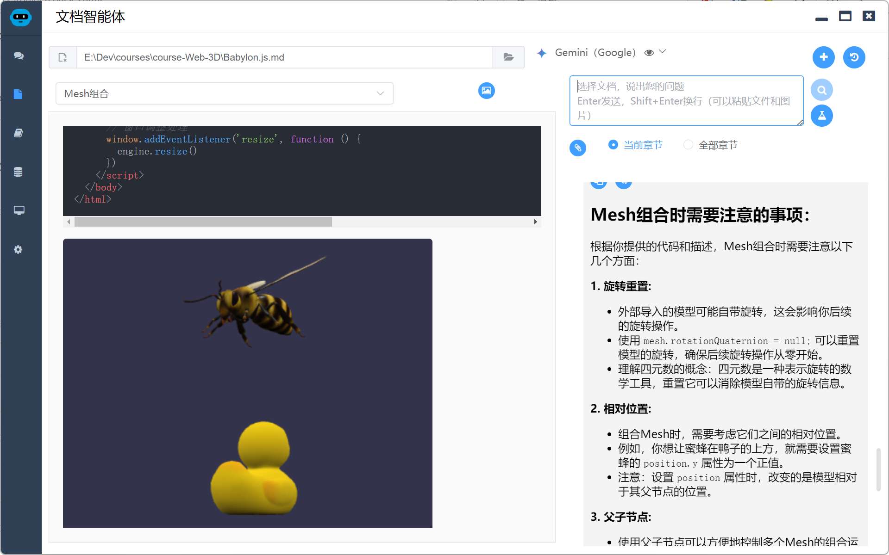Click the Mesh组合时需要注意的事项 heading

[700, 215]
